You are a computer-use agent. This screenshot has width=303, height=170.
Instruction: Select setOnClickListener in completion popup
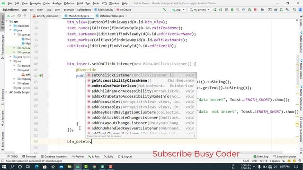[141, 75]
